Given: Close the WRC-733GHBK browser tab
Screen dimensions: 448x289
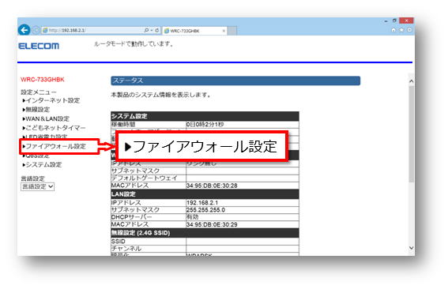Looking at the screenshot, I should pyautogui.click(x=224, y=31).
